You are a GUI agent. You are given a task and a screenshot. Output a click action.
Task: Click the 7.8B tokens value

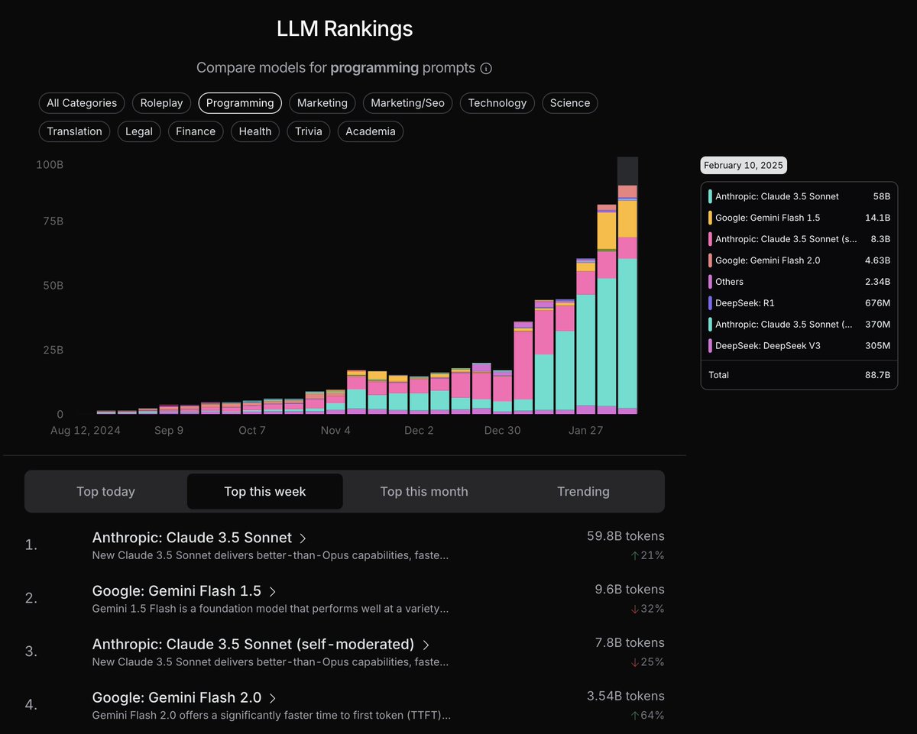point(630,642)
